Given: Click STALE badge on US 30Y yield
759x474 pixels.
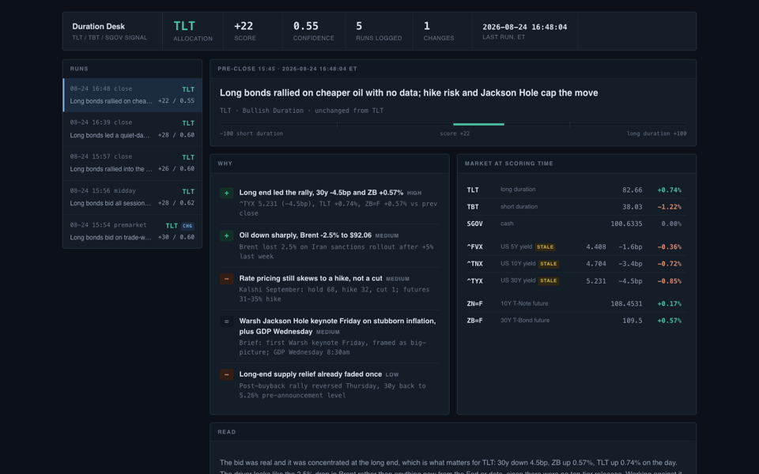Looking at the screenshot, I should coord(549,280).
